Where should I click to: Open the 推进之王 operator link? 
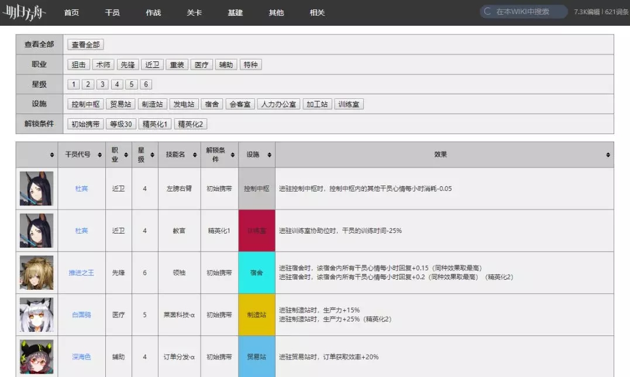(81, 273)
